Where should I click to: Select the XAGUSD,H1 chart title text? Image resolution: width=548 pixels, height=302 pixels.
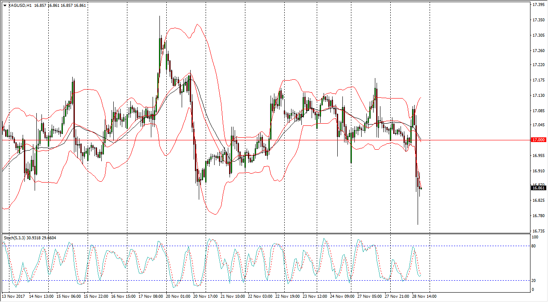pos(19,6)
